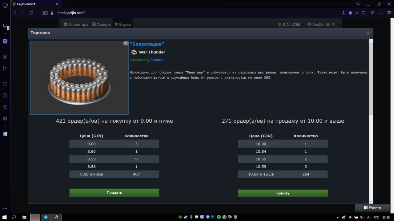Open the downloads arrow icon

pyautogui.click(x=381, y=13)
